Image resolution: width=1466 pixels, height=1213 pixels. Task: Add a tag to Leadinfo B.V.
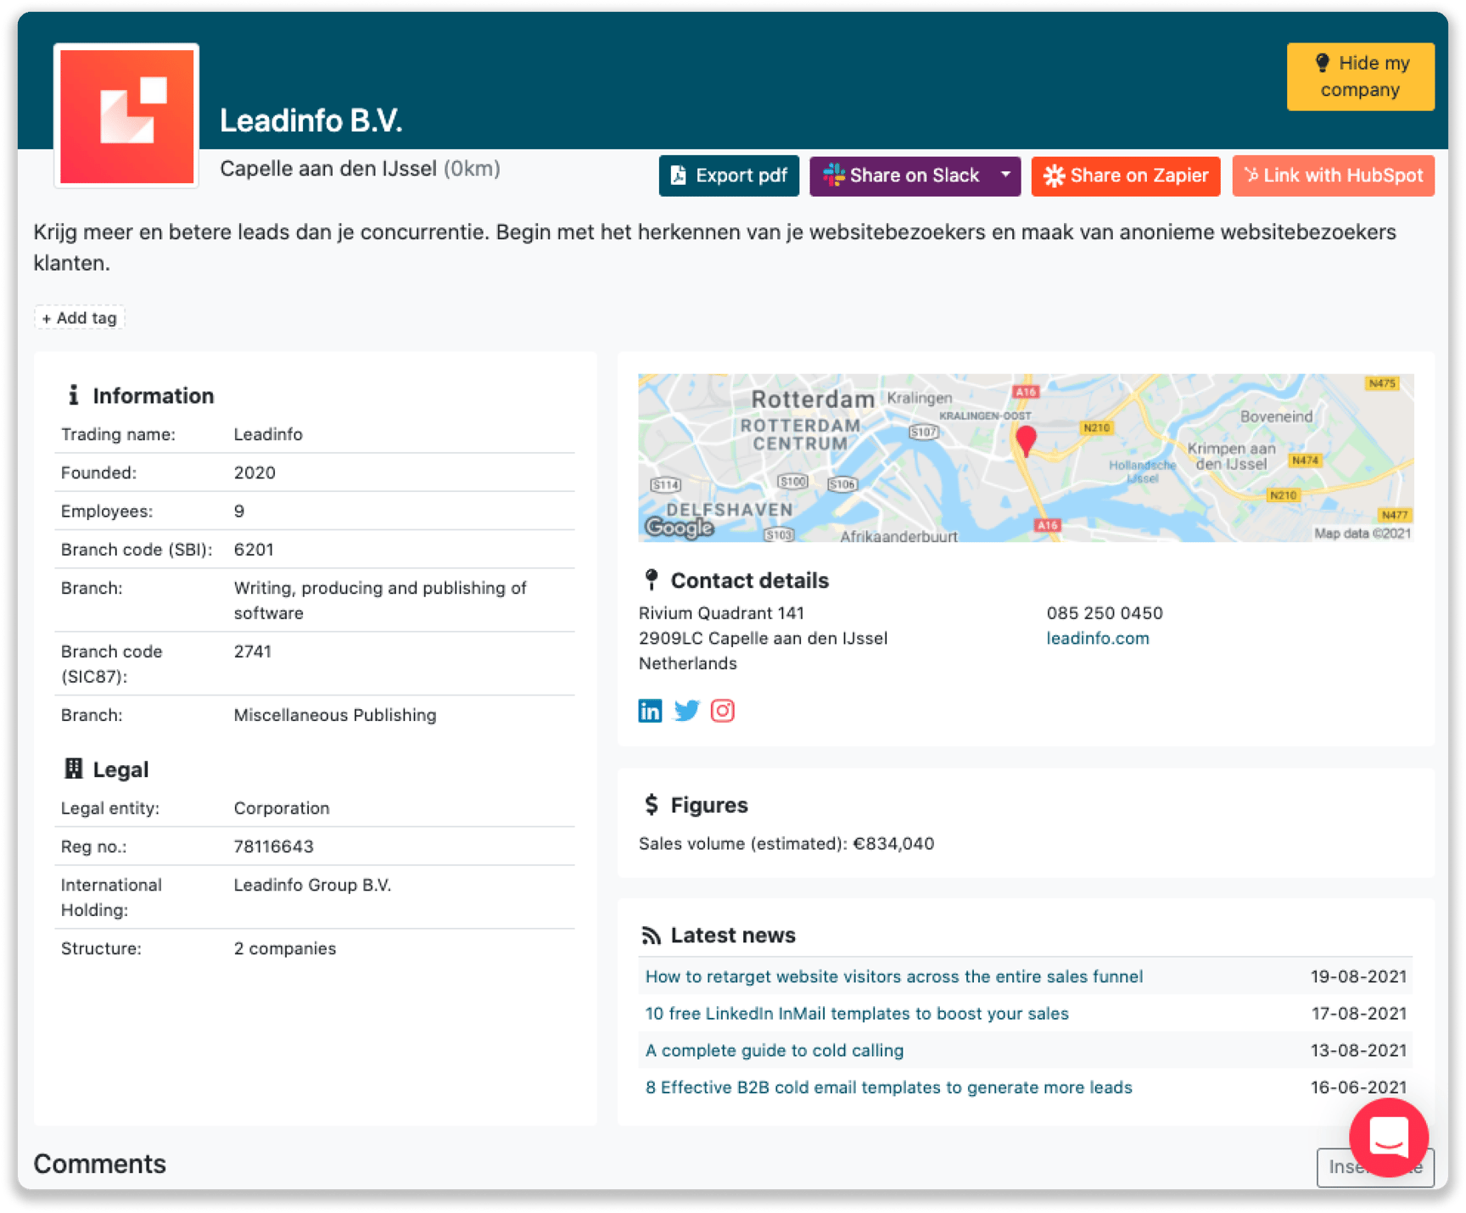pyautogui.click(x=79, y=317)
